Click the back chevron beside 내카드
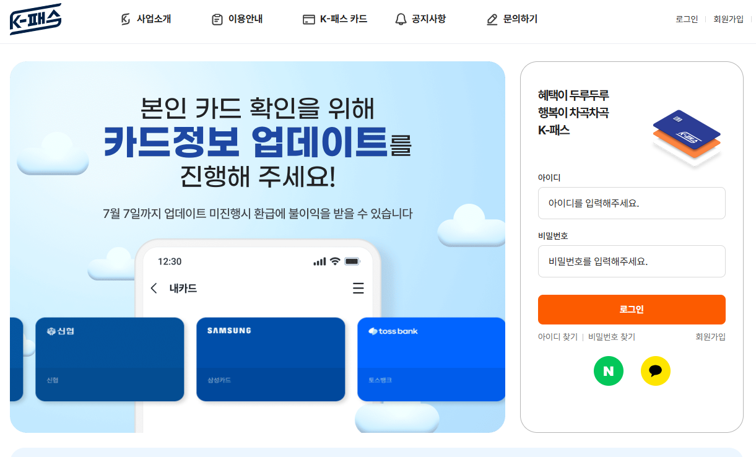756x457 pixels. (x=154, y=289)
